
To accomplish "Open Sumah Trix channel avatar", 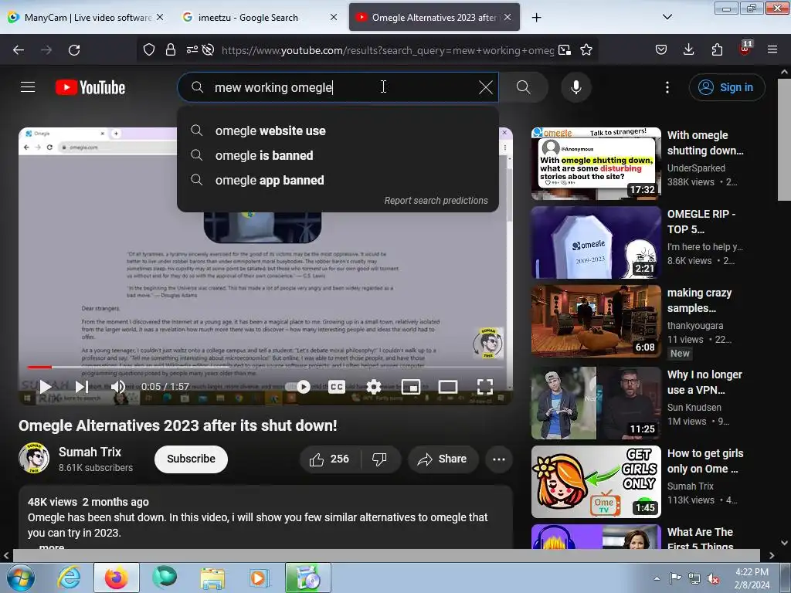I will tap(34, 459).
